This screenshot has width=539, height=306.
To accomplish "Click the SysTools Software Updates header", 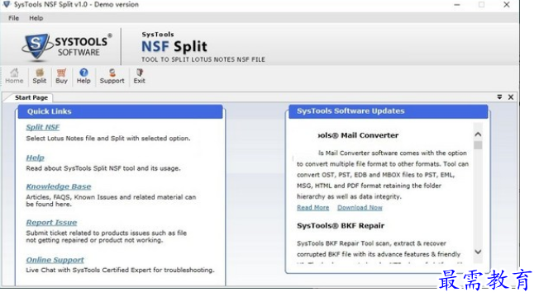I will [388, 111].
